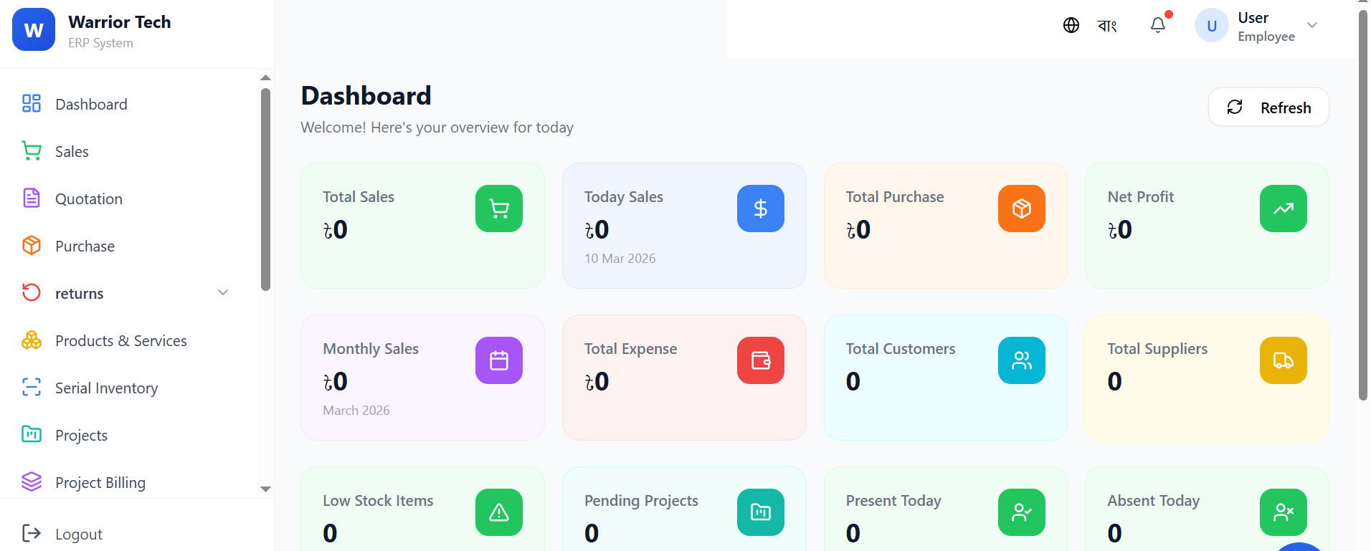The width and height of the screenshot is (1371, 551).
Task: Click the Logout arrow icon
Action: click(32, 533)
